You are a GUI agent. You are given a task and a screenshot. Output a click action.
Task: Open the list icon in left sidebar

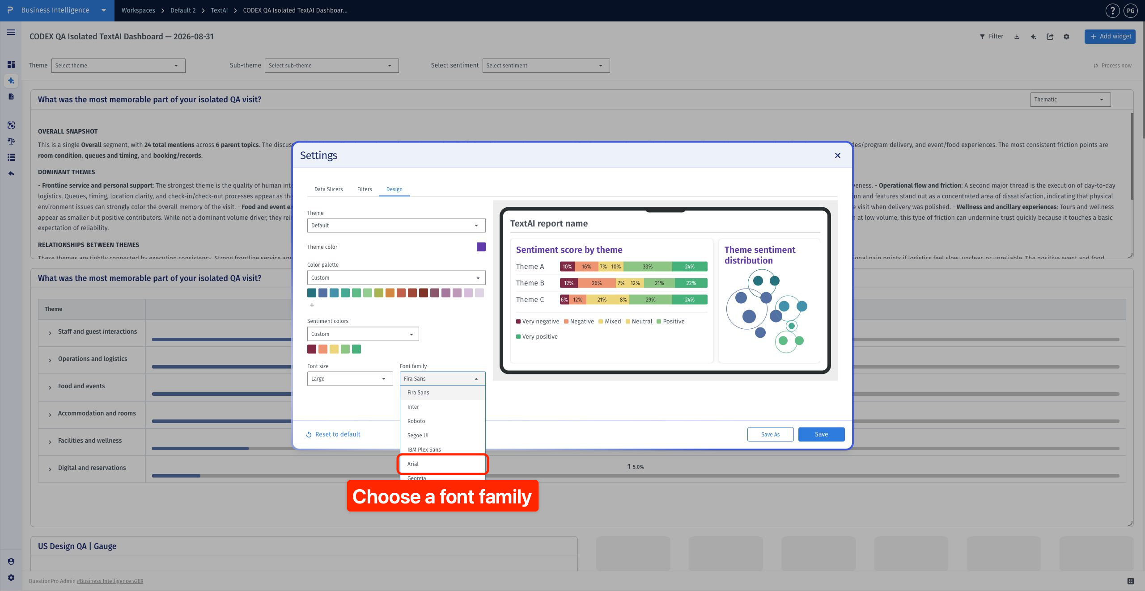[x=11, y=157]
